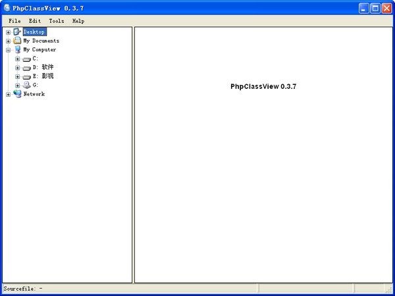Open the Edit menu
395x296 pixels.
pyautogui.click(x=35, y=21)
